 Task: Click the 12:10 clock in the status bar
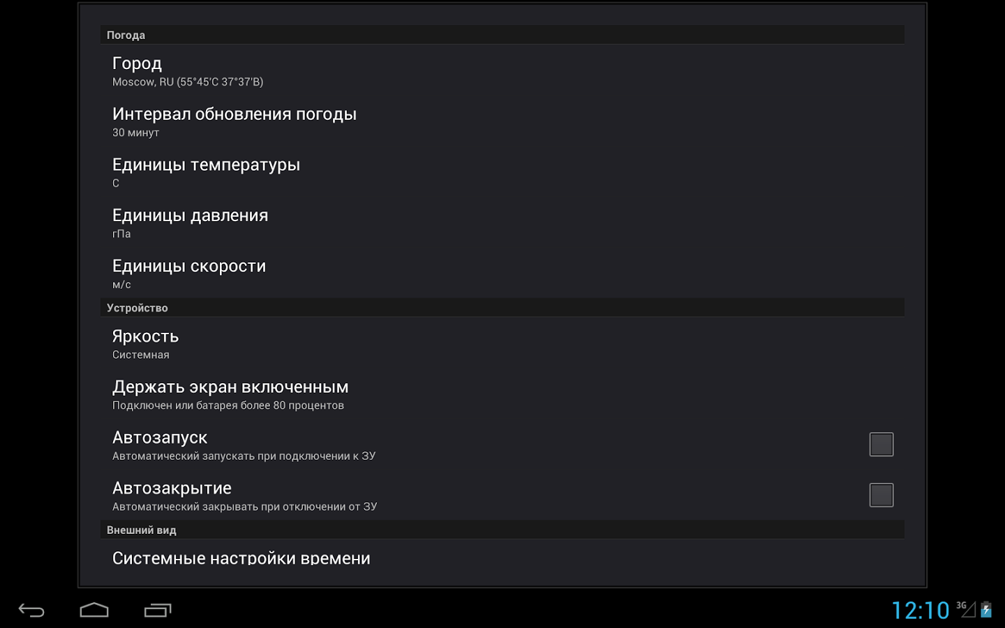point(921,611)
